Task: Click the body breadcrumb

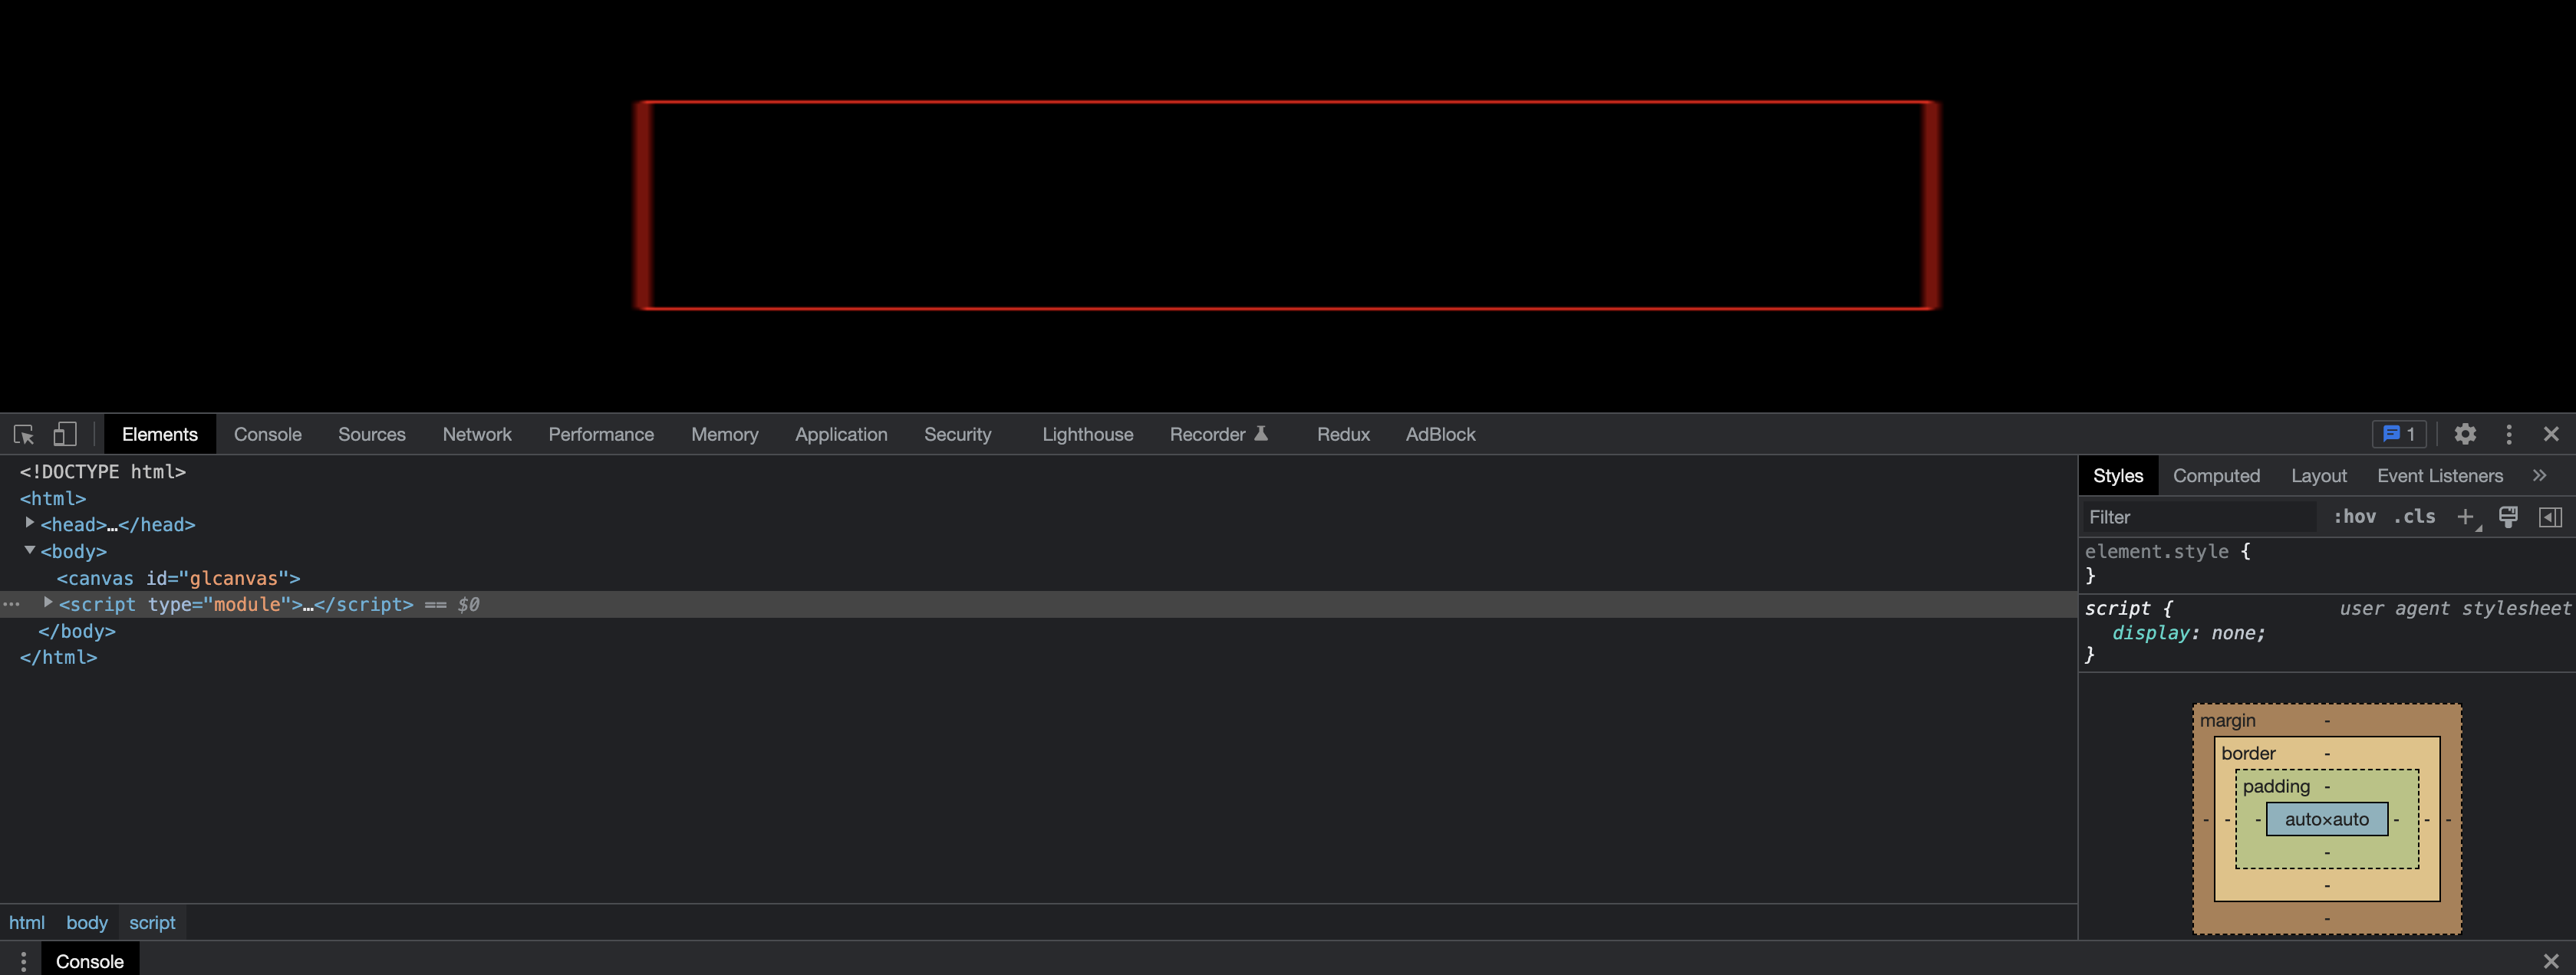Action: click(86, 922)
